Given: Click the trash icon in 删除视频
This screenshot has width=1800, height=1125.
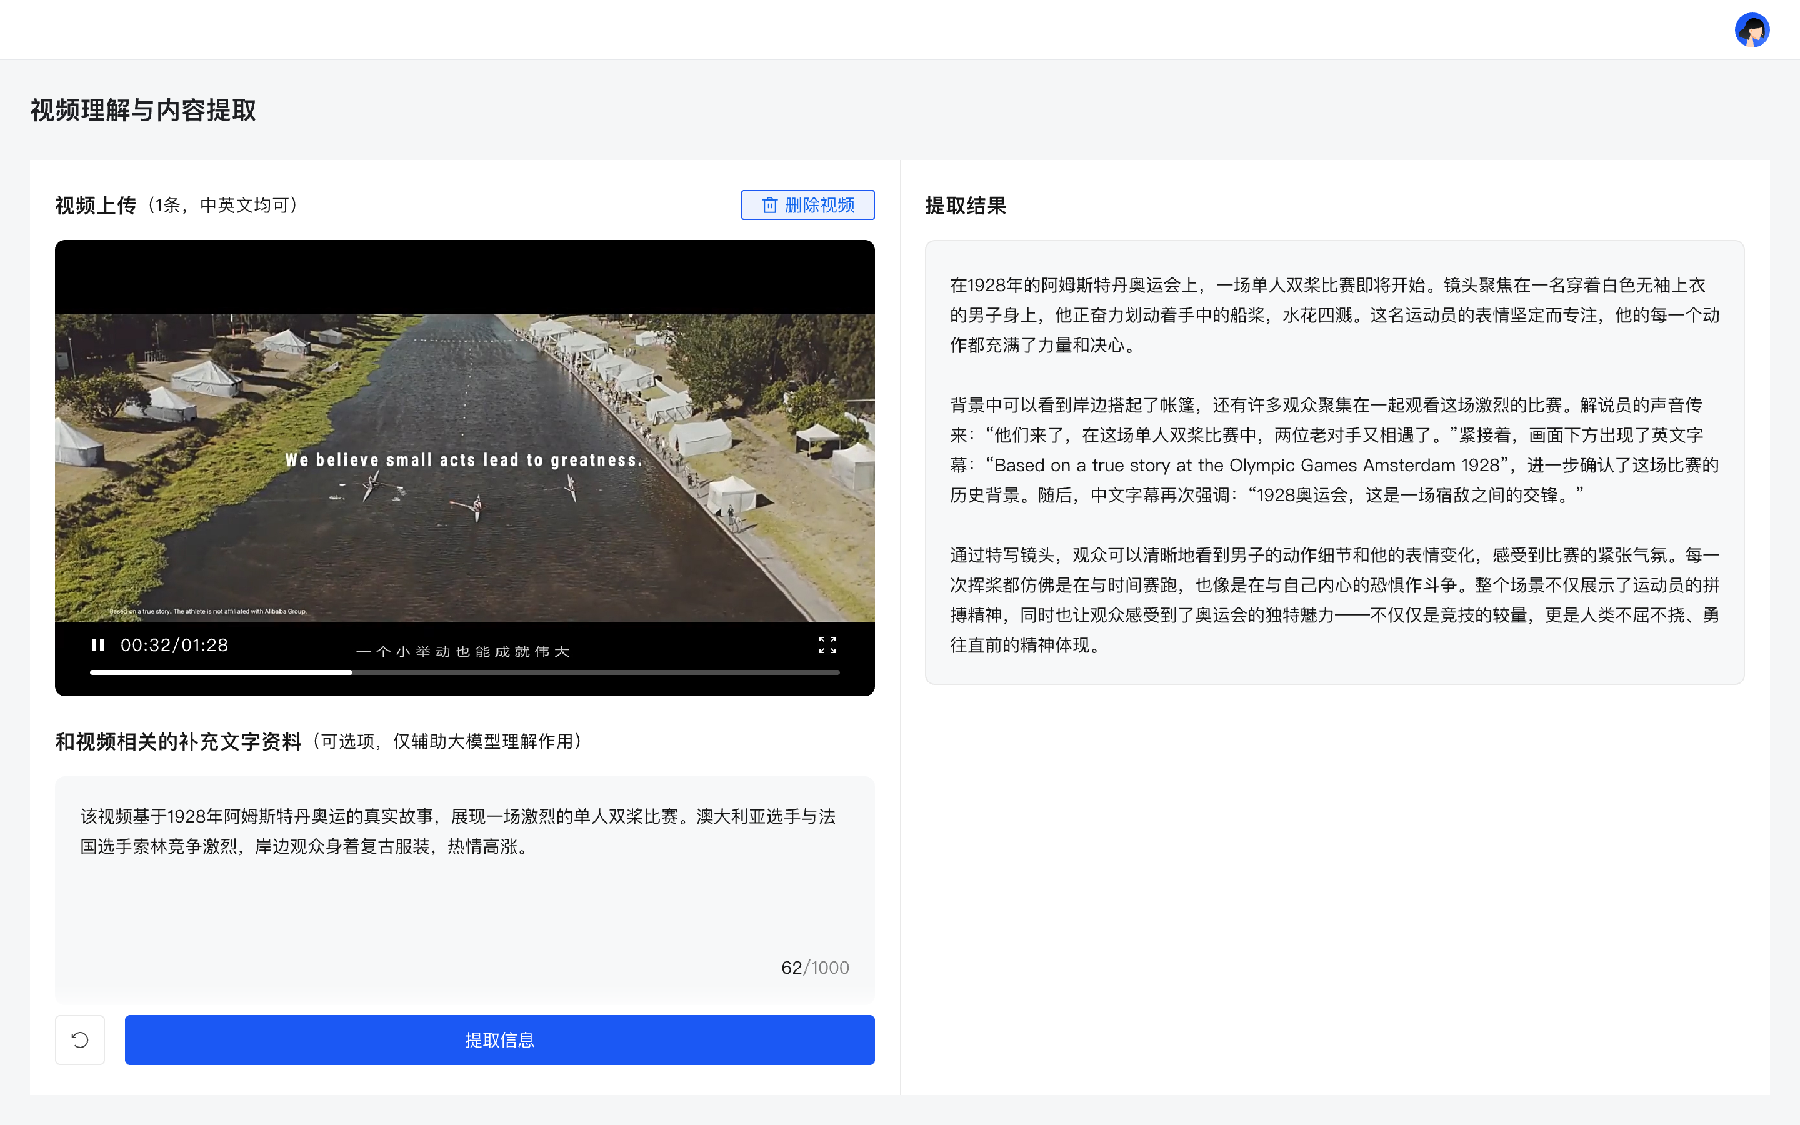Looking at the screenshot, I should pos(769,206).
